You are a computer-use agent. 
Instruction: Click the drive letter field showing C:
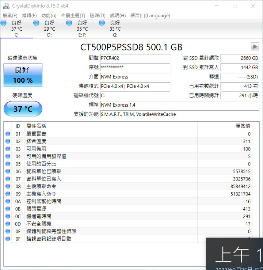(x=135, y=95)
